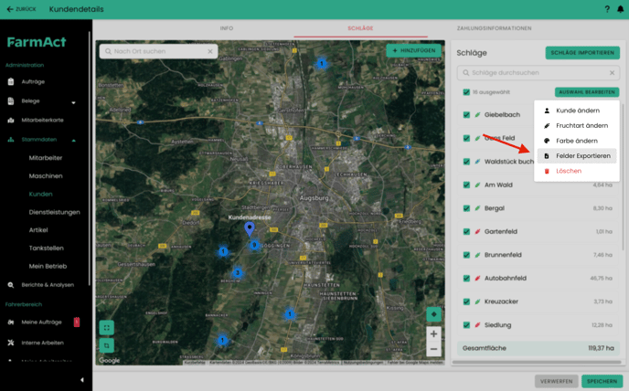
Task: Open Tankstellen in the sidebar
Action: (46, 248)
